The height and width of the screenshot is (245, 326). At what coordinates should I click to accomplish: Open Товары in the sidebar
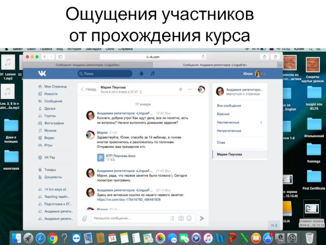[x=47, y=170]
